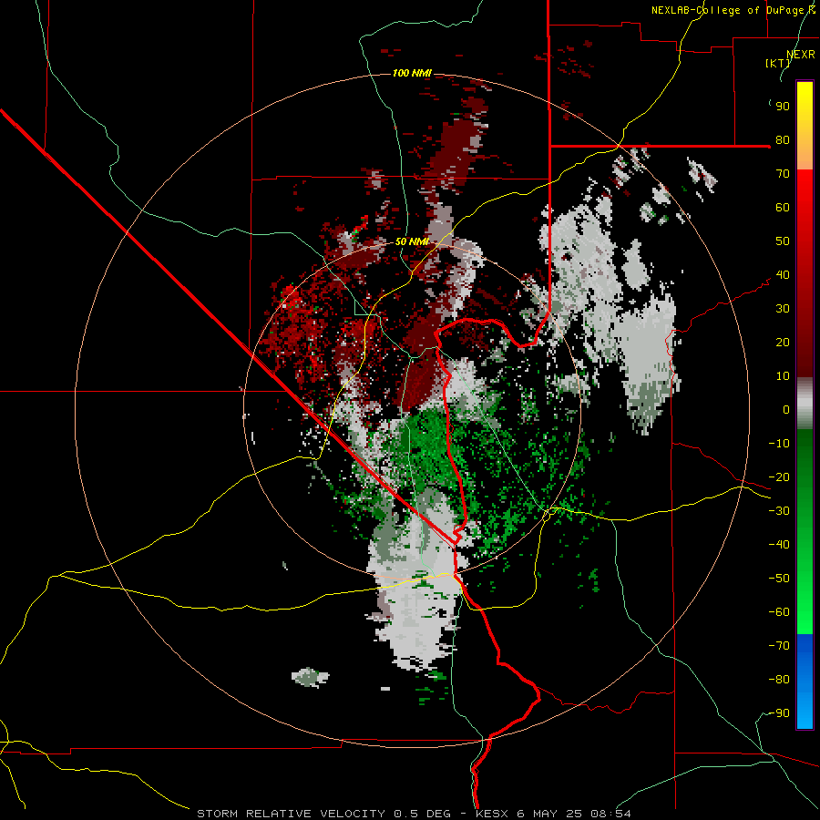Viewport: 820px width, 820px height.
Task: Select the -20 value on the velocity scale
Action: tap(779, 477)
